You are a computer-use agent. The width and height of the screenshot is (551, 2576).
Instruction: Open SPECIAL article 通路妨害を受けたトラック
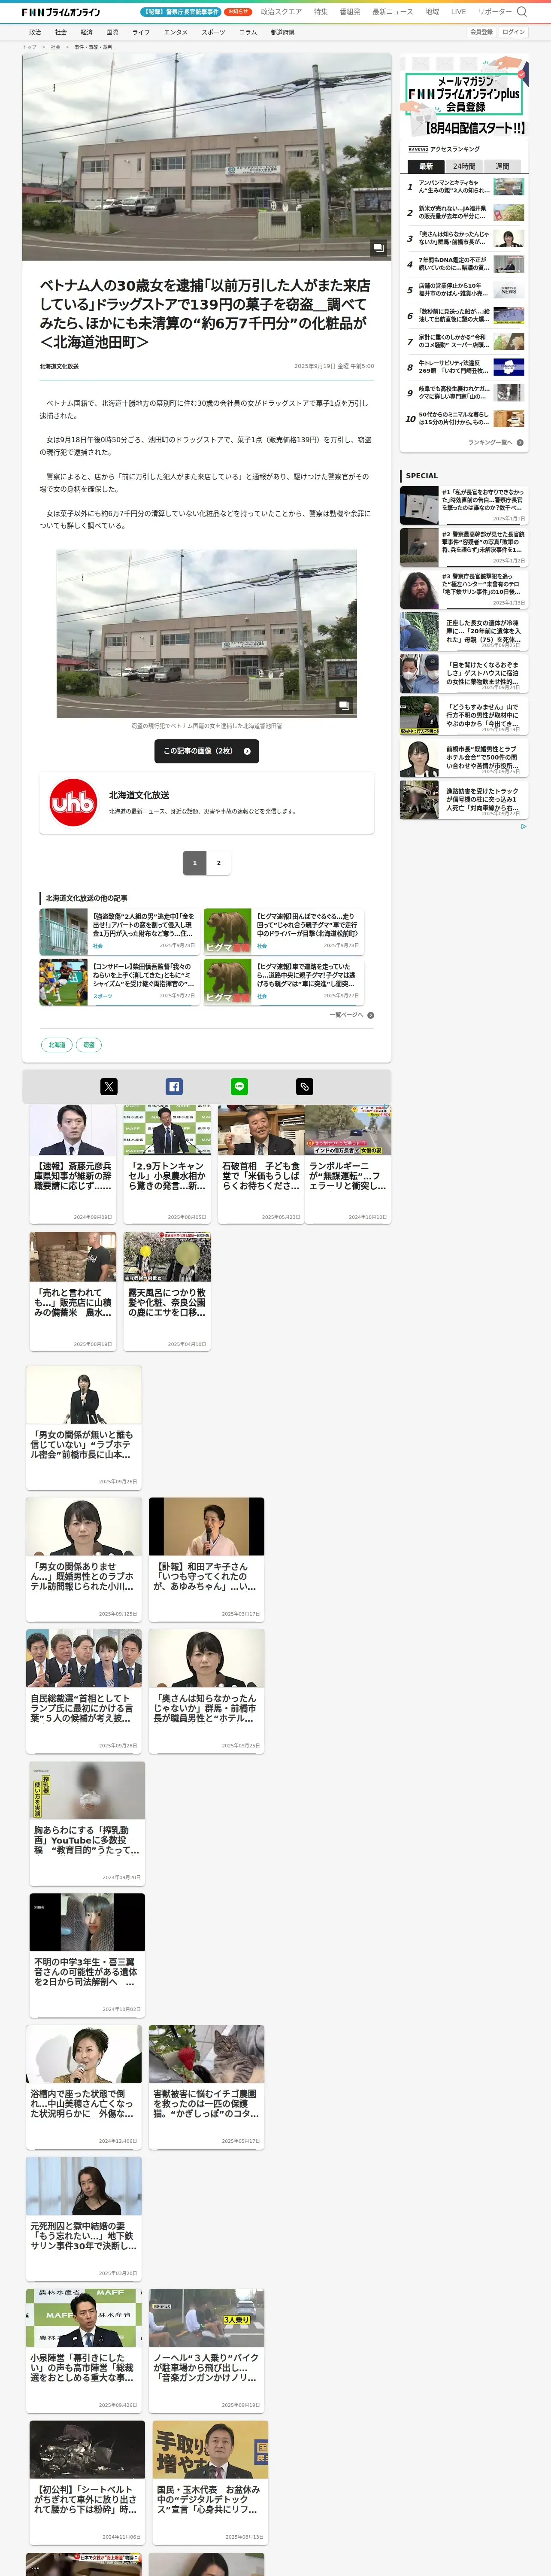[464, 800]
